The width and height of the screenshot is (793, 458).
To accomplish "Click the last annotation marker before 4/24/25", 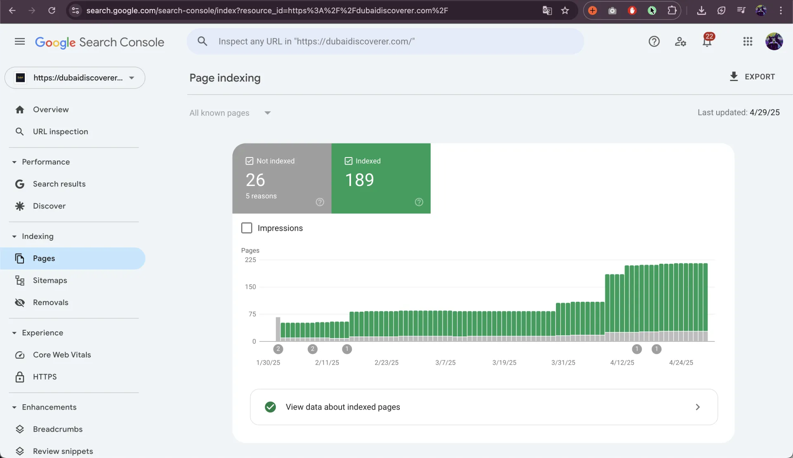I will (656, 349).
